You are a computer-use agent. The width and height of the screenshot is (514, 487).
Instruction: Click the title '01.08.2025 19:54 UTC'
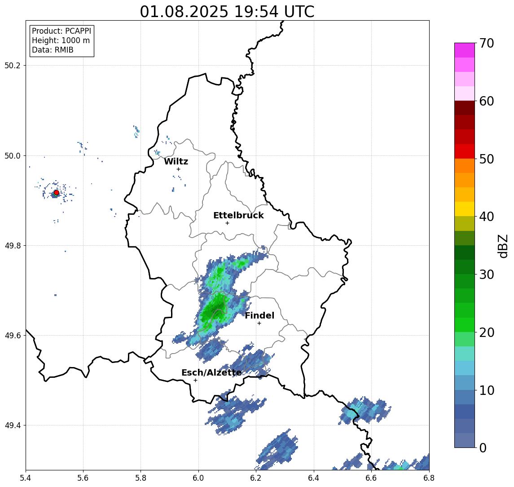pos(227,12)
